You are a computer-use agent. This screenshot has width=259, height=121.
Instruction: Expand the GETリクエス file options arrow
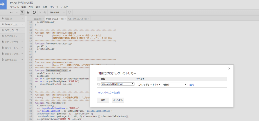[22, 30]
